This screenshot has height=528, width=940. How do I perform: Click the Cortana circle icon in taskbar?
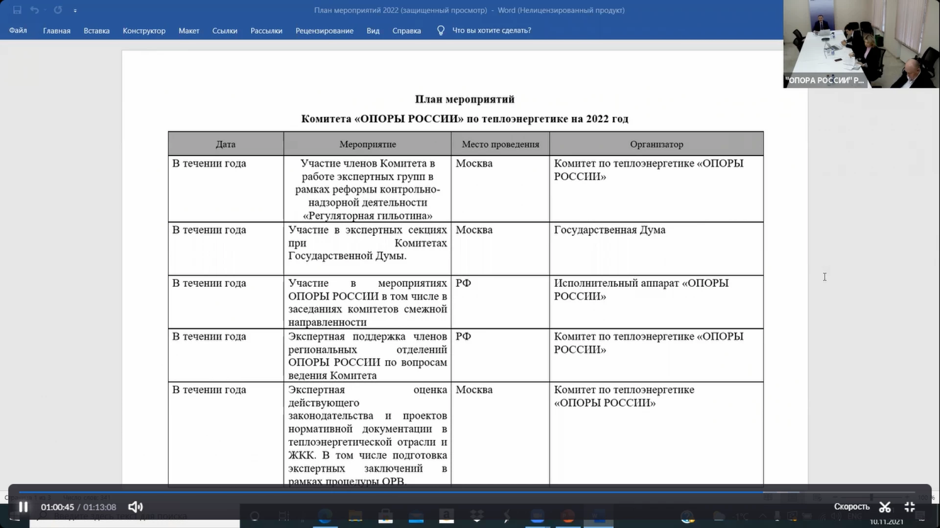pyautogui.click(x=255, y=516)
